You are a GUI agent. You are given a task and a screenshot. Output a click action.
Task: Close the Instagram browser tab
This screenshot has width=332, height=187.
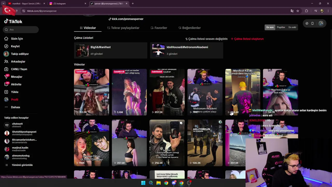click(x=85, y=4)
